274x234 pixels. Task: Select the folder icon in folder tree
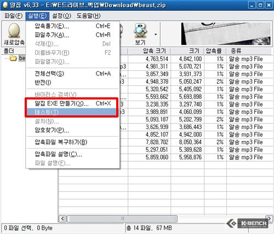[x=13, y=58]
